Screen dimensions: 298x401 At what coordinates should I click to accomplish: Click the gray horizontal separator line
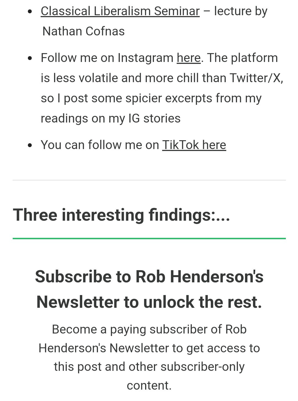(x=149, y=180)
